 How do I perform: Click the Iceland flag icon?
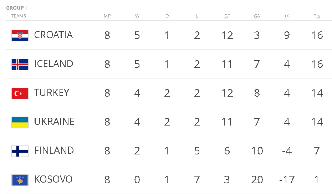click(x=20, y=64)
